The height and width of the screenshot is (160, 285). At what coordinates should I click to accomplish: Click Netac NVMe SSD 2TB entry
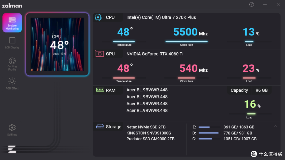tap(146, 127)
